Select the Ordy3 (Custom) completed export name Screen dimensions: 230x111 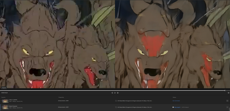tap(13, 106)
